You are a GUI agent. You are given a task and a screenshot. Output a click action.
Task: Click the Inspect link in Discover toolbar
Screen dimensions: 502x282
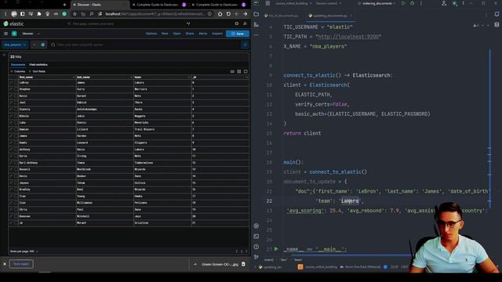pyautogui.click(x=217, y=34)
